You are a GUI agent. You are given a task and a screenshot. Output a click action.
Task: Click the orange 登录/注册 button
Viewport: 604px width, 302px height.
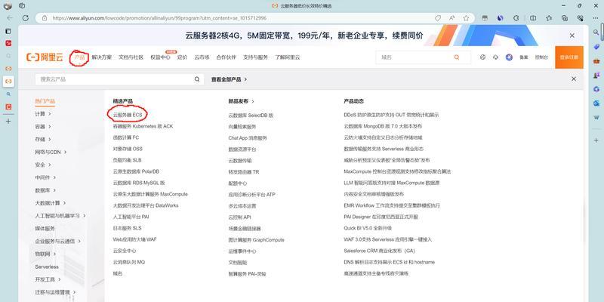(569, 57)
